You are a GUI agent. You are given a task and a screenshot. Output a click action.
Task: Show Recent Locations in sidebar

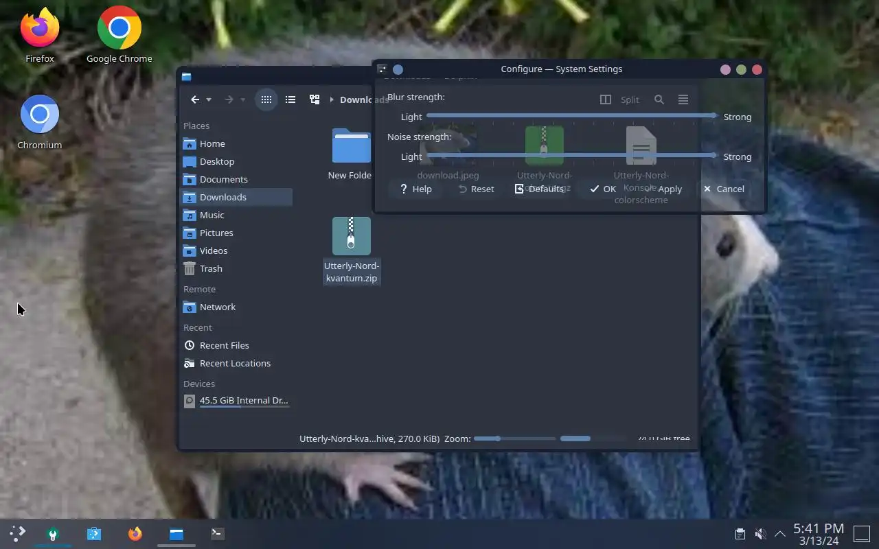[x=236, y=363]
